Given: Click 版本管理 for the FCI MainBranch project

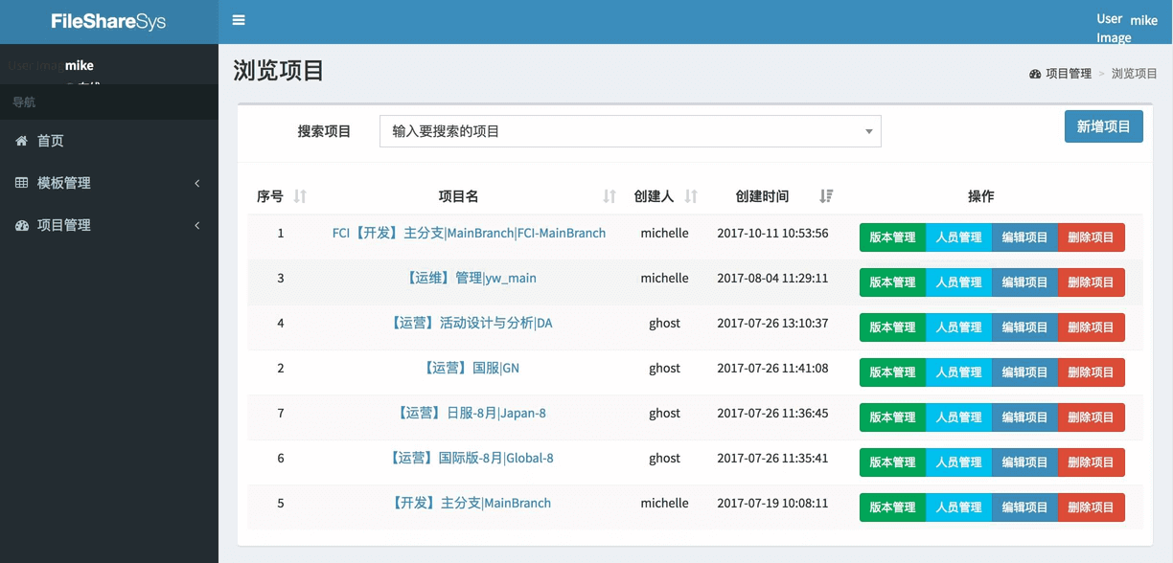Looking at the screenshot, I should click(892, 237).
